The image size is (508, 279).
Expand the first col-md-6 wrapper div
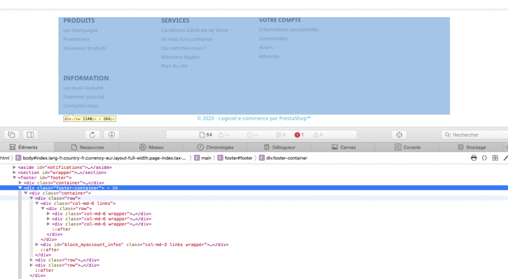48,214
